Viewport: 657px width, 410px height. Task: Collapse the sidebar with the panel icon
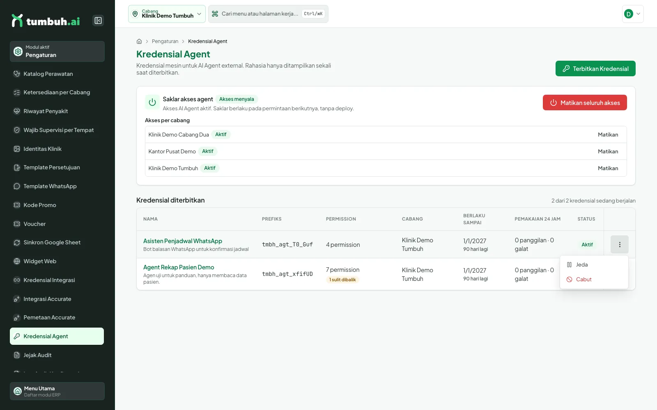(98, 20)
